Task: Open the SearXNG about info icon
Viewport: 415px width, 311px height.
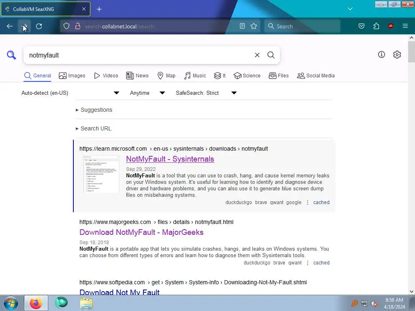Action: [381, 55]
